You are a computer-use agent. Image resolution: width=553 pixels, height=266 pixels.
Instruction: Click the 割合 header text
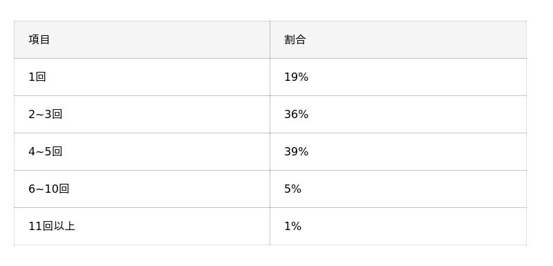[295, 39]
